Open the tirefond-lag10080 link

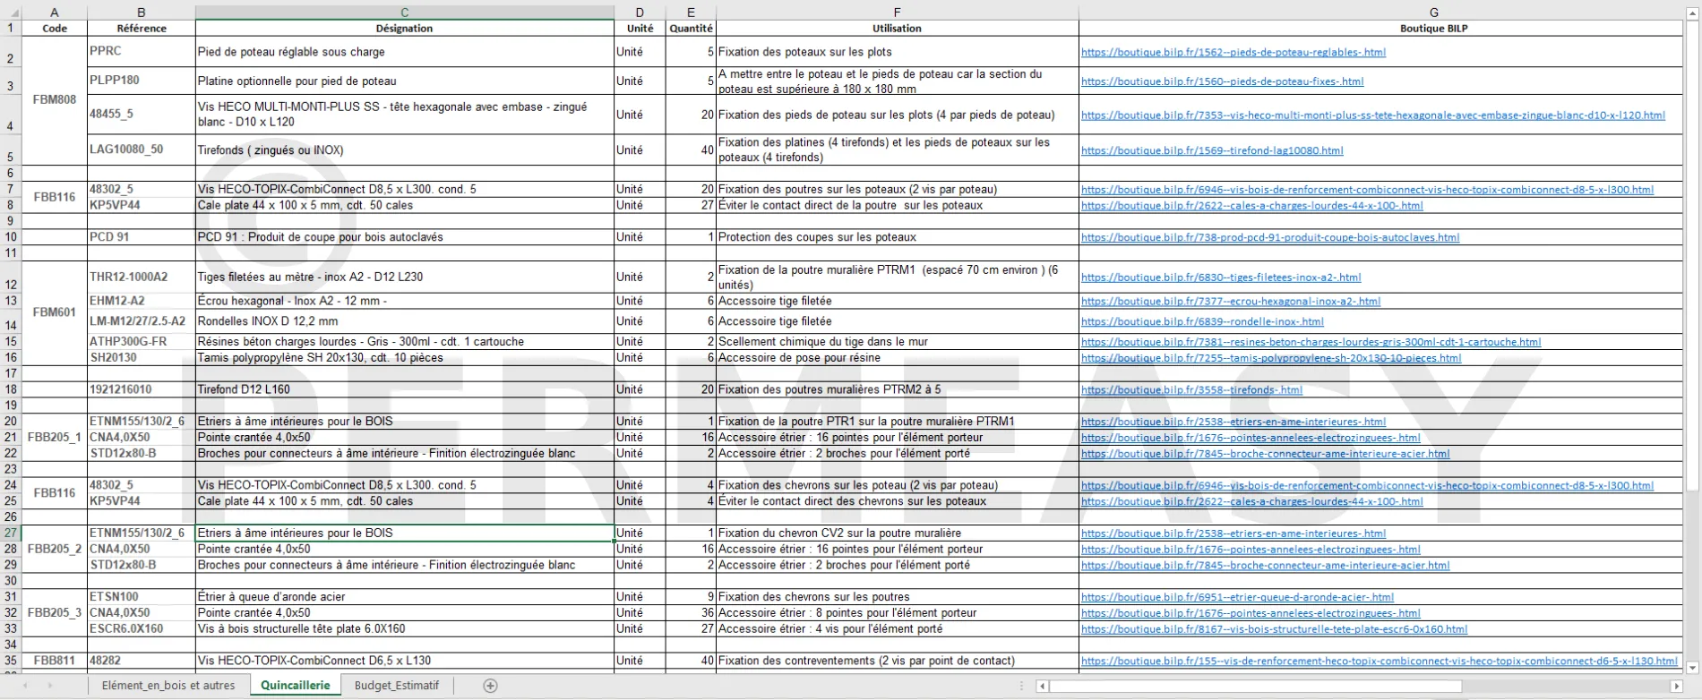coord(1212,150)
